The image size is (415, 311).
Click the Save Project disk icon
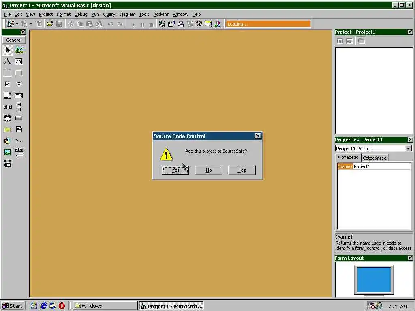tap(59, 24)
